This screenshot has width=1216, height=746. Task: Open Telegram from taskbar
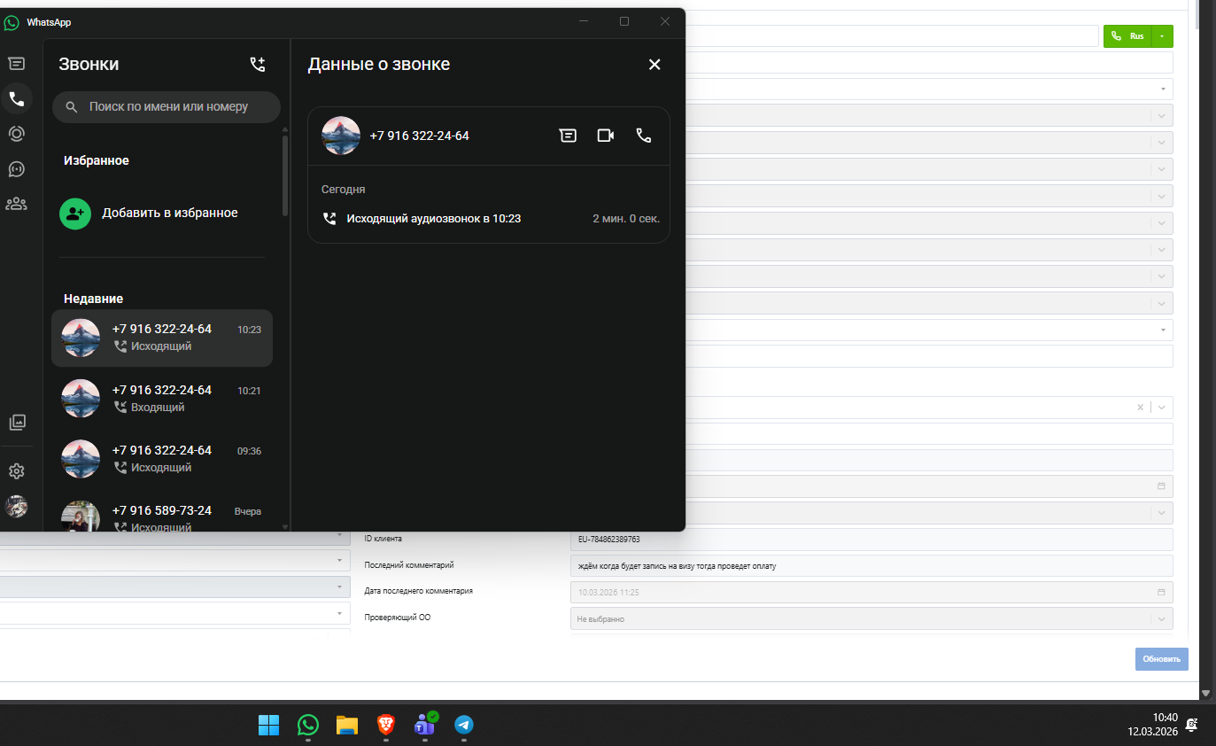pos(463,726)
